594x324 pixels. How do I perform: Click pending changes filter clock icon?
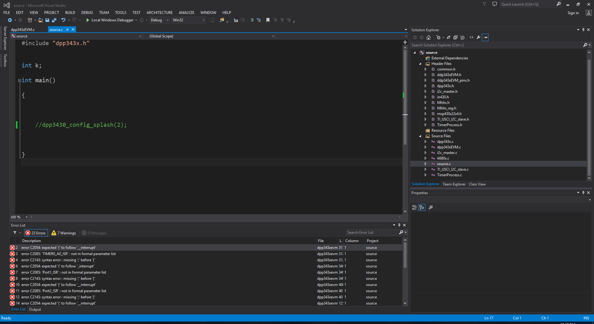click(438, 37)
